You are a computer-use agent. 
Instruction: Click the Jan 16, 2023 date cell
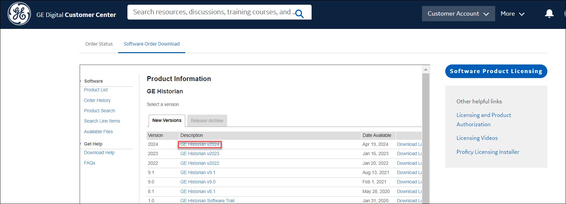click(375, 153)
